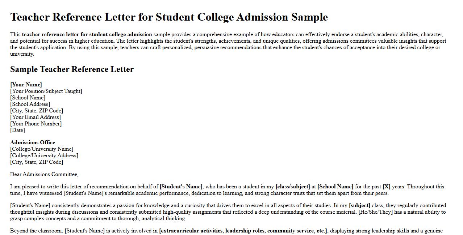
Task: Click the 'Sample Teacher Reference Letter' subheading
Action: (x=72, y=69)
